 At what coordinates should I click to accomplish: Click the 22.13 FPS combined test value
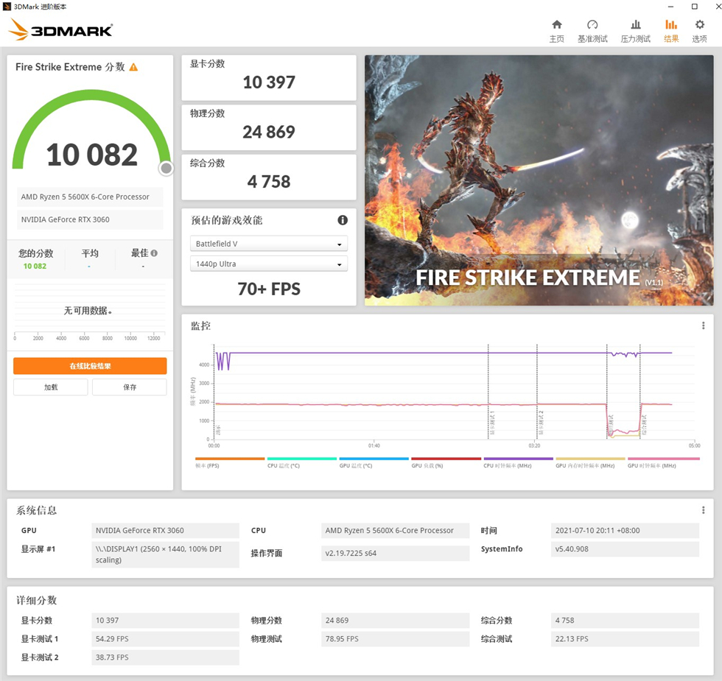tap(625, 639)
